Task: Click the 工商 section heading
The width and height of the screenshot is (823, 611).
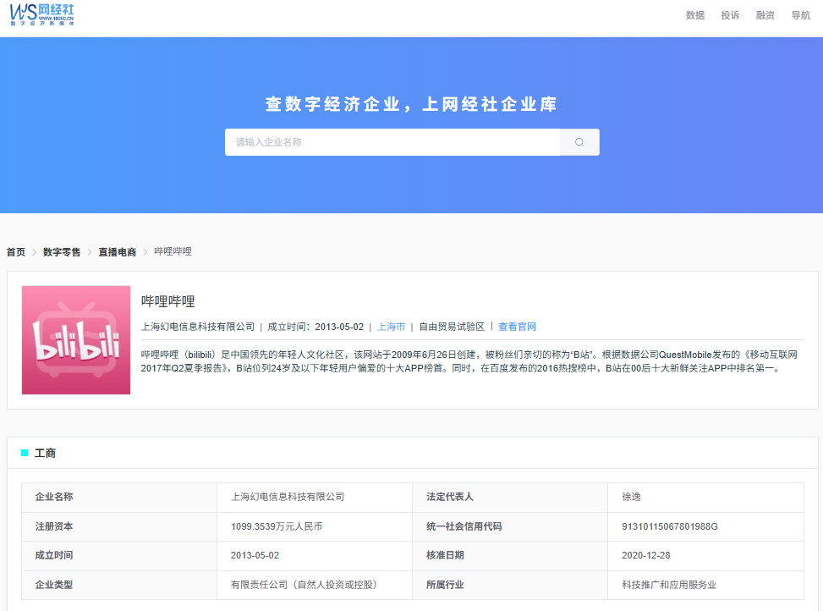Action: coord(45,453)
